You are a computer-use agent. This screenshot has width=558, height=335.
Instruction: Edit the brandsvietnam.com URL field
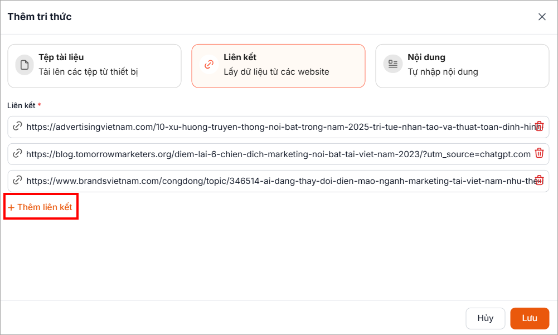click(279, 181)
